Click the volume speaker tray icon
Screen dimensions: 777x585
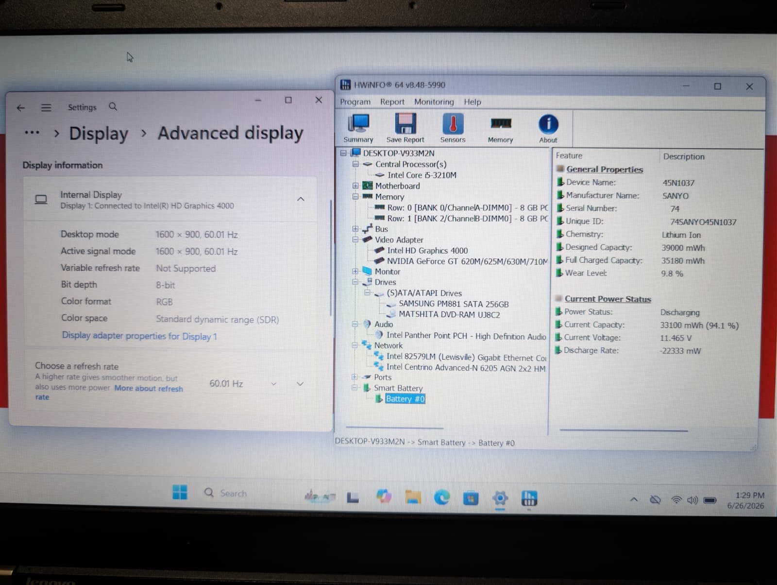point(693,500)
